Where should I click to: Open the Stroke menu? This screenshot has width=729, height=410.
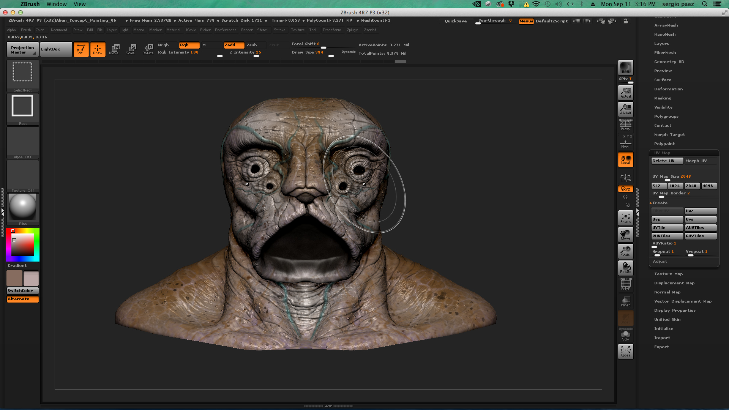279,30
